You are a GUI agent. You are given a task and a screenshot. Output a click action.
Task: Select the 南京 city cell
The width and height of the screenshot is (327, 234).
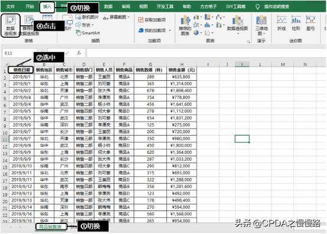64,186
